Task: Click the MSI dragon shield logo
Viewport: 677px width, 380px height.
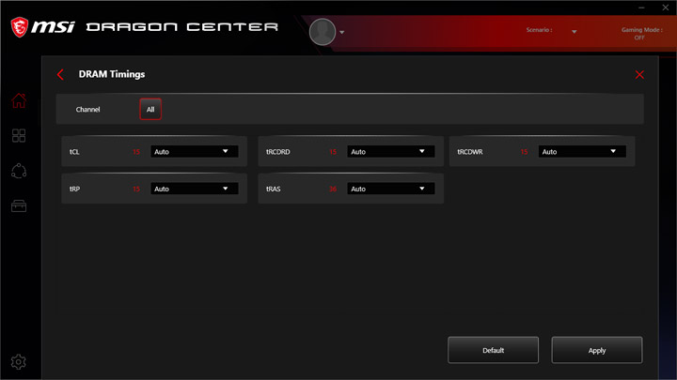Action: [x=20, y=27]
